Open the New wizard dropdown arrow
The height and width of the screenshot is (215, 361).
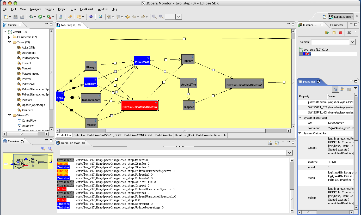pyautogui.click(x=10, y=17)
